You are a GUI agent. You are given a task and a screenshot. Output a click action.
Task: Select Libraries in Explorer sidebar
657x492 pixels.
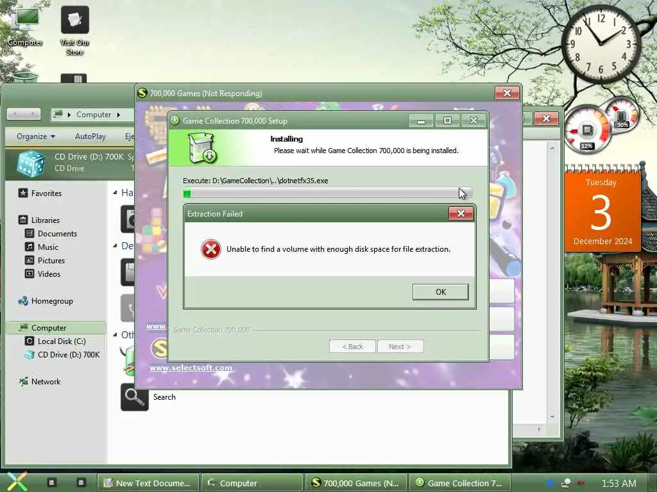[46, 220]
